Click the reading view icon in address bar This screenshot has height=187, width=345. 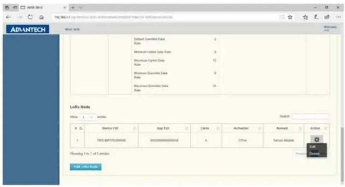[x=282, y=17]
